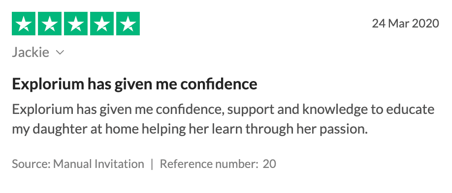The height and width of the screenshot is (193, 452).
Task: Click the word confidence in the title
Action: click(x=219, y=84)
